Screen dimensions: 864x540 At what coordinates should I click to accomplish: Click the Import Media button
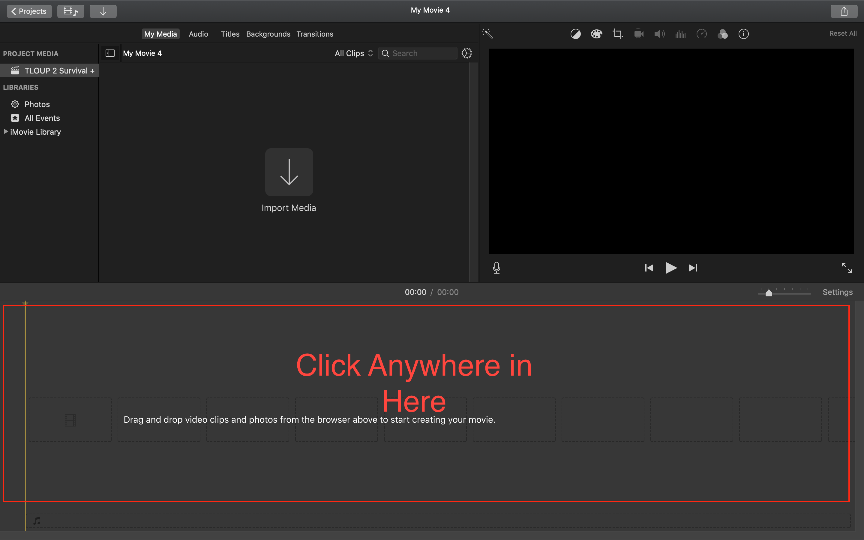click(289, 172)
